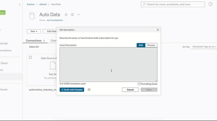Click the Auto Data database icon
Image resolution: width=217 pixels, height=121 pixels.
point(32,16)
